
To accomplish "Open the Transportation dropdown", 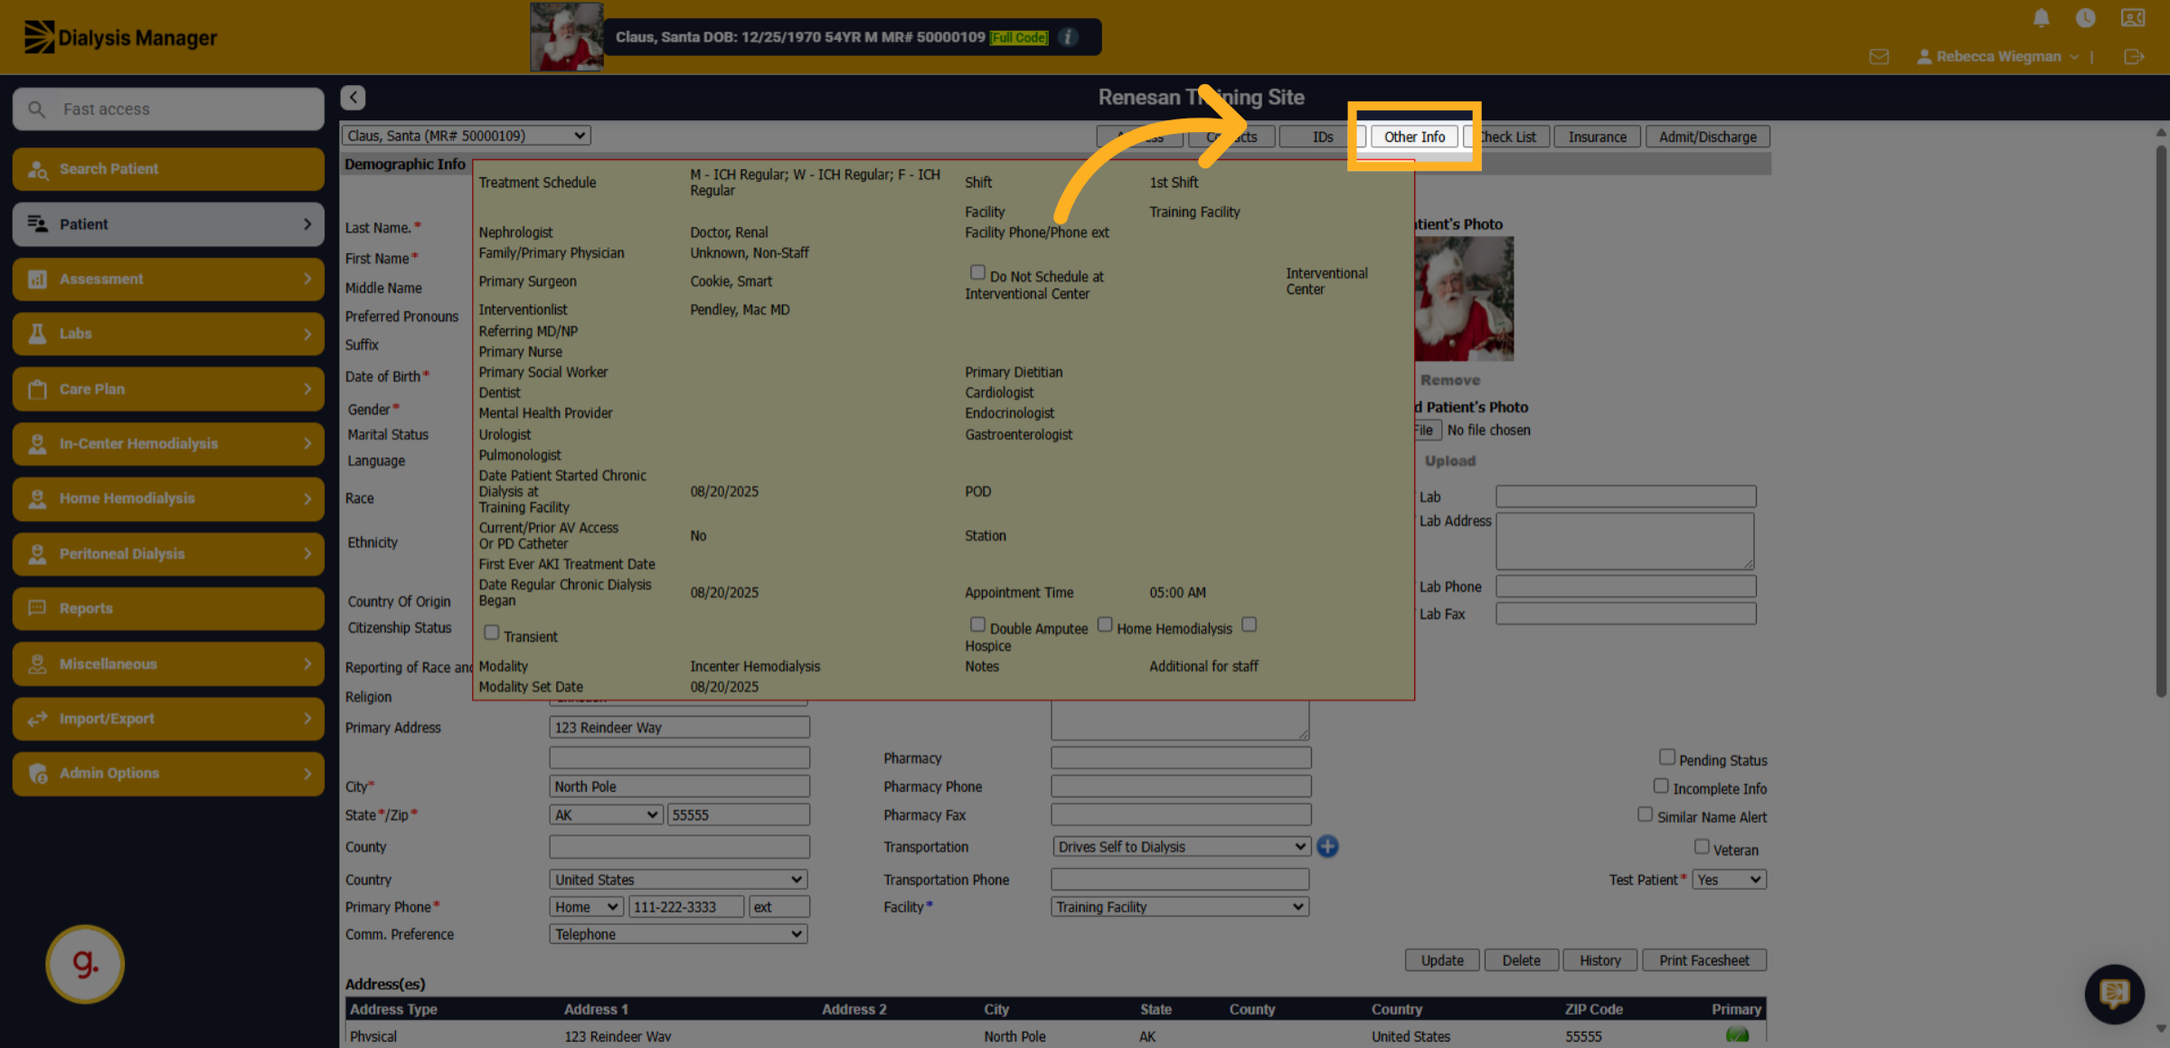I will coord(1181,846).
